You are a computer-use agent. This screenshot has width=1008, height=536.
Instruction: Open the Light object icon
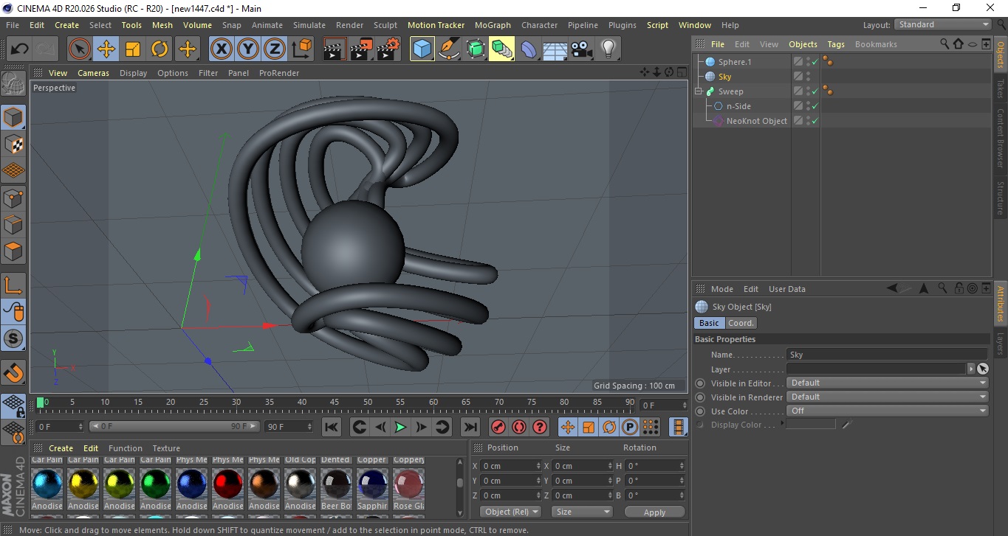point(608,49)
